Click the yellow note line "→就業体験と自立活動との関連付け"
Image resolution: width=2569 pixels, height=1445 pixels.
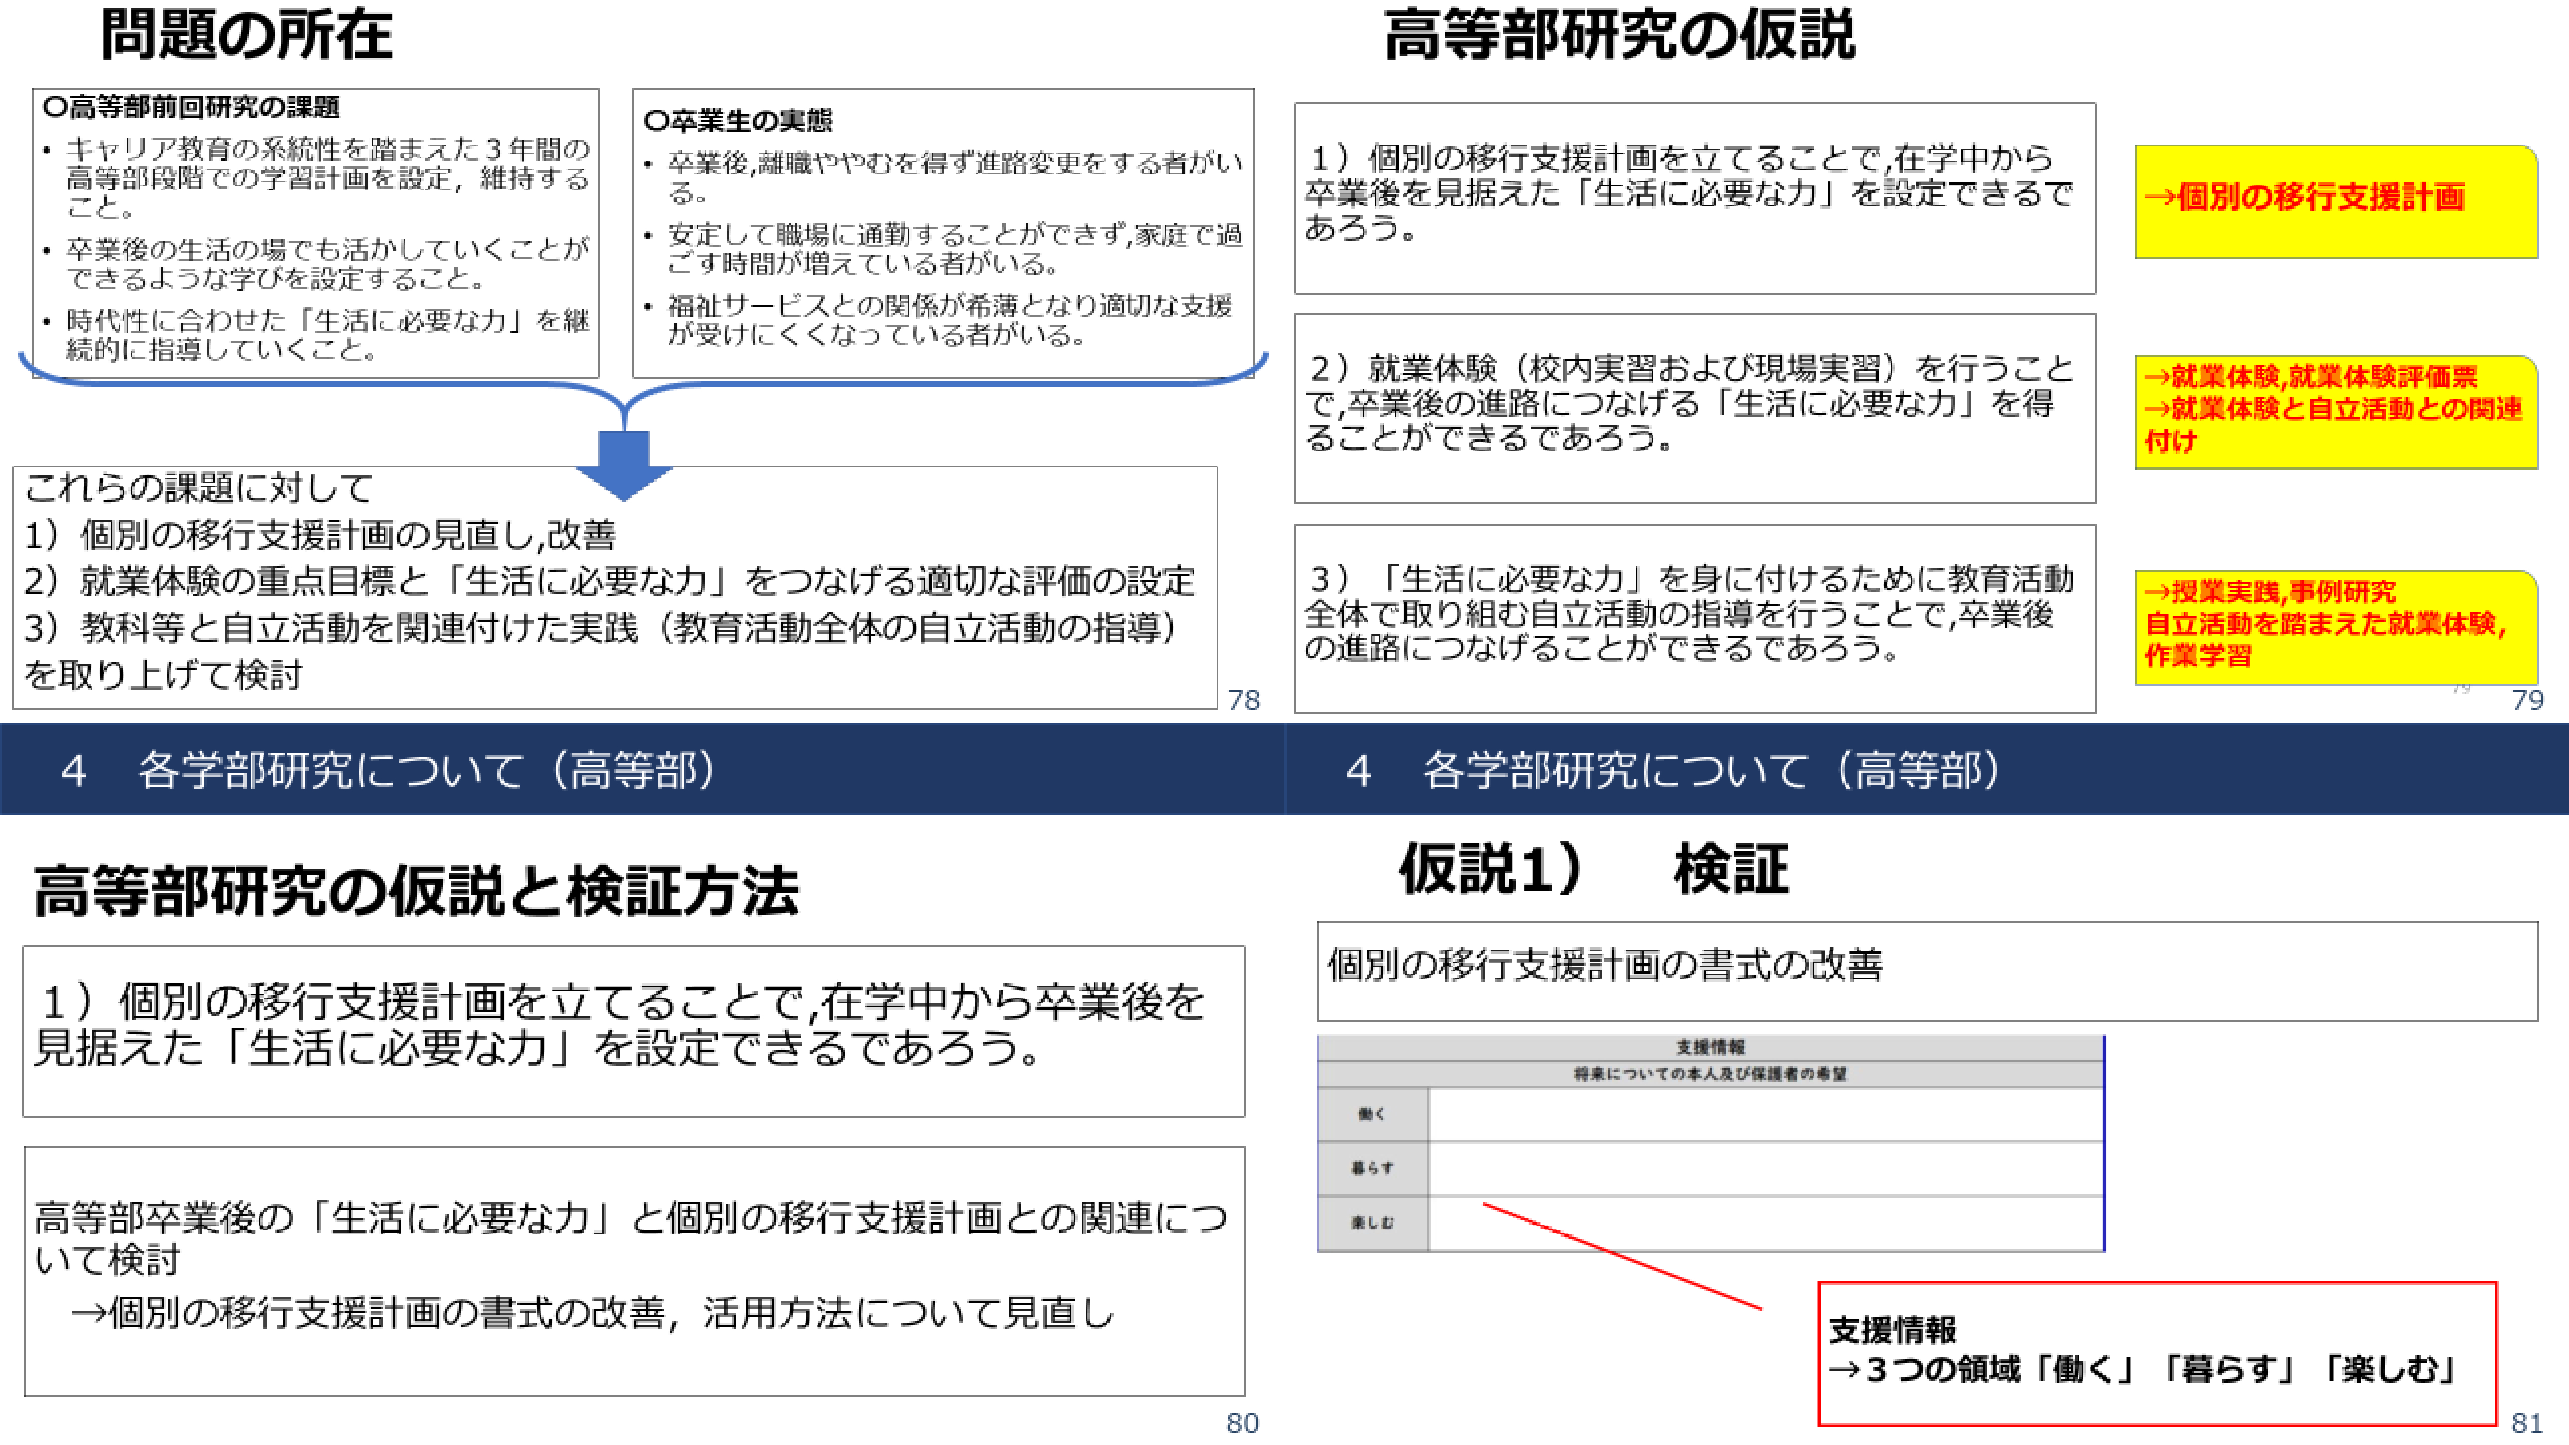(x=2333, y=425)
